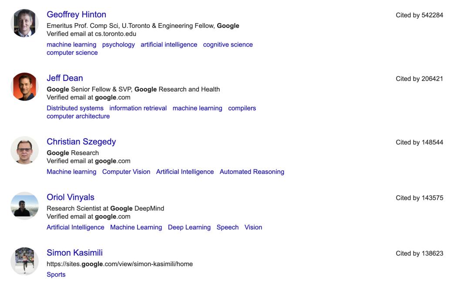Select the compilers interest link
The image size is (470, 284).
242,108
